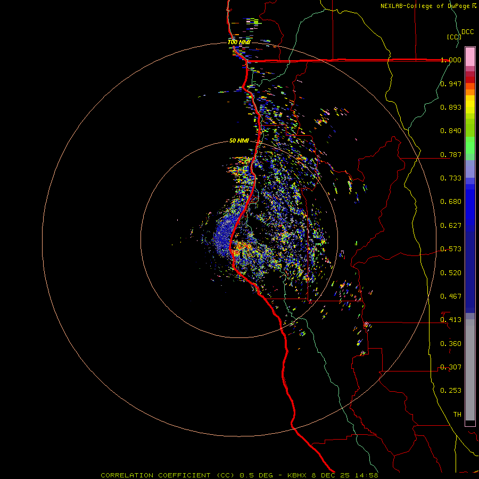This screenshot has width=479, height=479.
Task: Click the small logo icon after DuPage
Action: click(x=474, y=6)
